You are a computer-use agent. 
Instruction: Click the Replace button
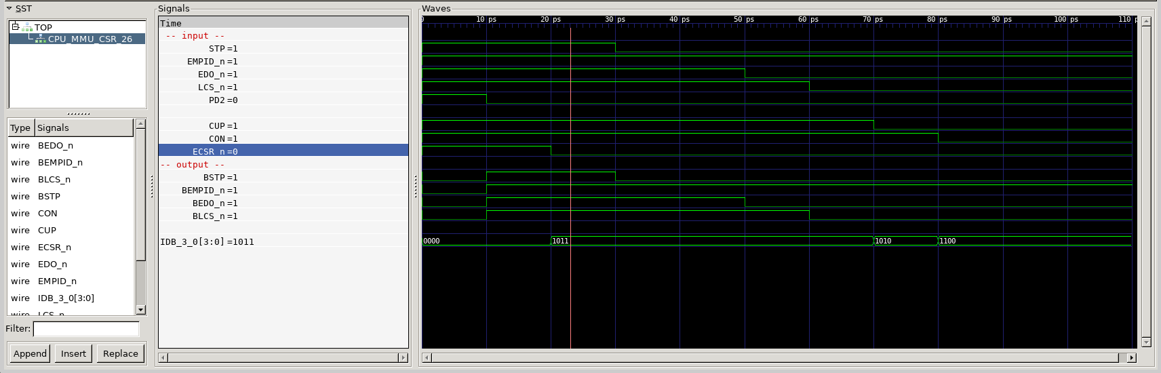(x=121, y=353)
